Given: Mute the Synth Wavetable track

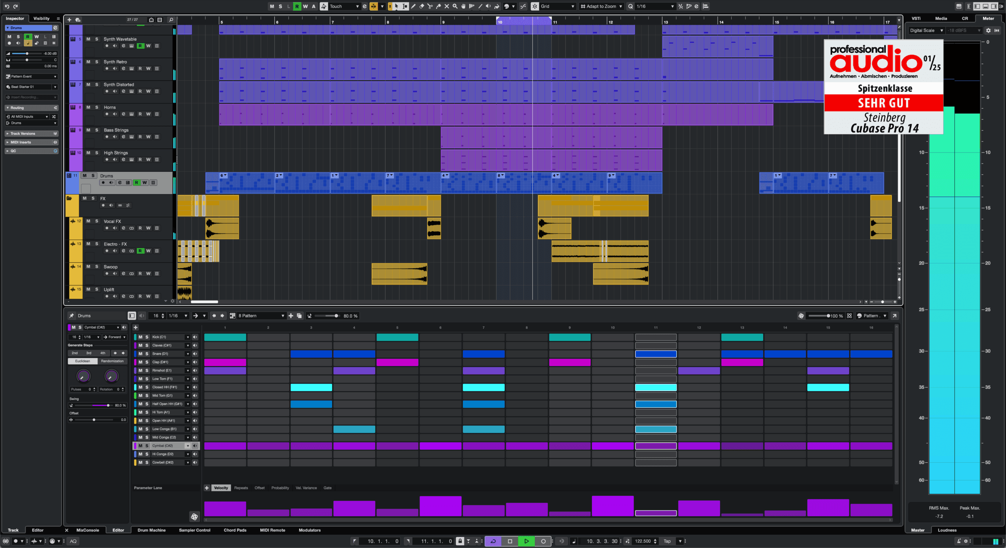Looking at the screenshot, I should coord(88,39).
